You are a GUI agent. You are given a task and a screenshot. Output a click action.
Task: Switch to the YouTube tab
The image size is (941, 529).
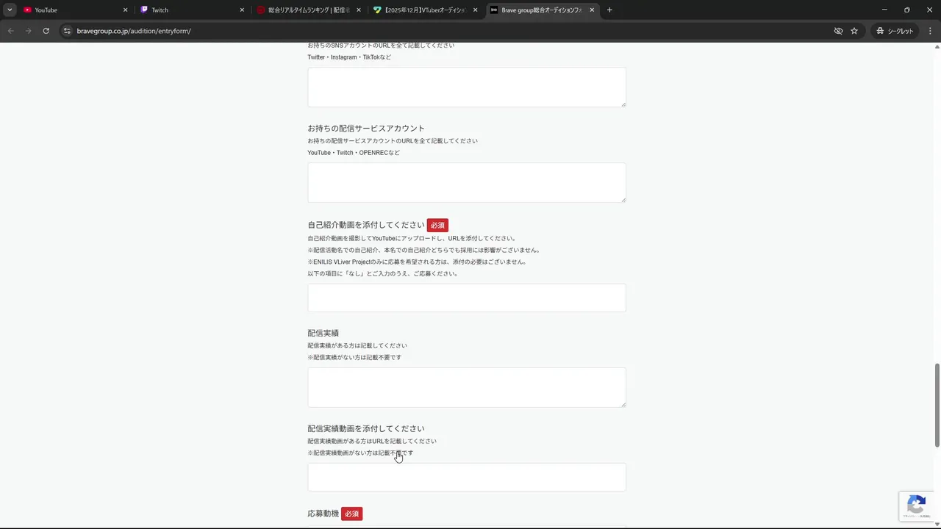click(75, 10)
